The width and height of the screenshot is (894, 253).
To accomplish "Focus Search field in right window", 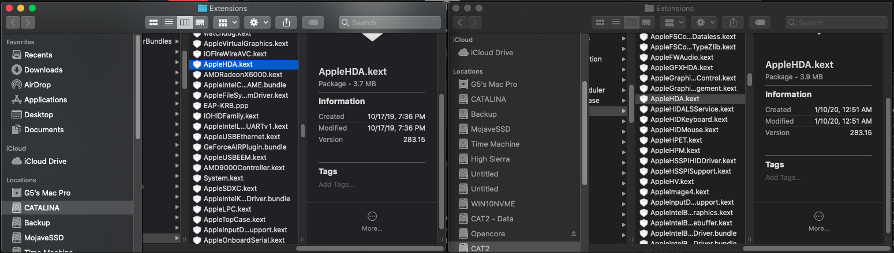I will (836, 22).
